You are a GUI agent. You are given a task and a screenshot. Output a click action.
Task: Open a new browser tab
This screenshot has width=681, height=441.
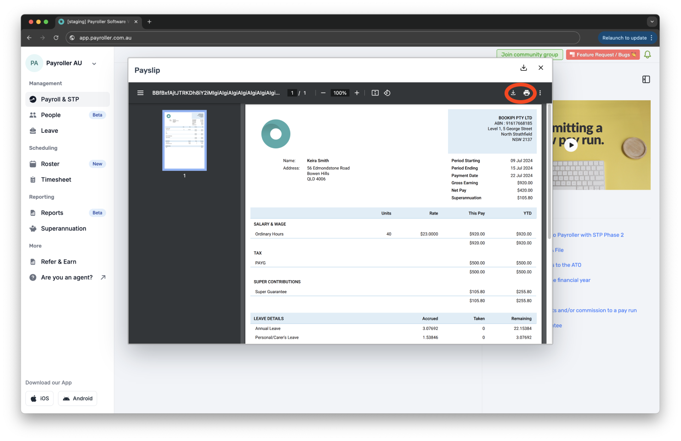149,22
